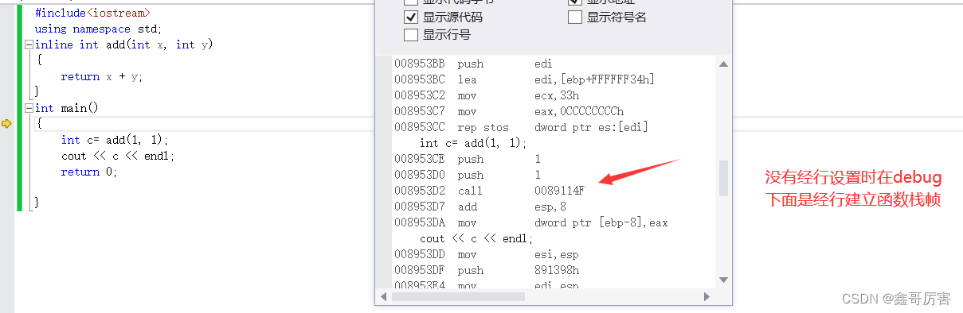Screen dimensions: 963x313
Task: Uncheck the 显示源代码 checkbox
Action: [411, 17]
